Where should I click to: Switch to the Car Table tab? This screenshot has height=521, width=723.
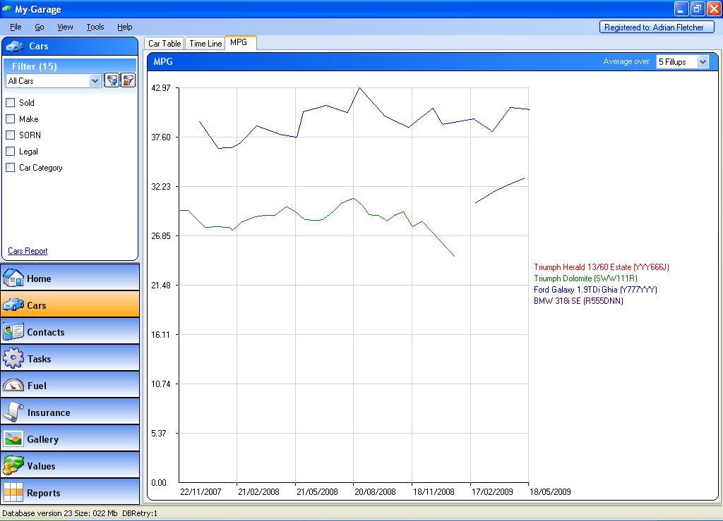(x=165, y=44)
